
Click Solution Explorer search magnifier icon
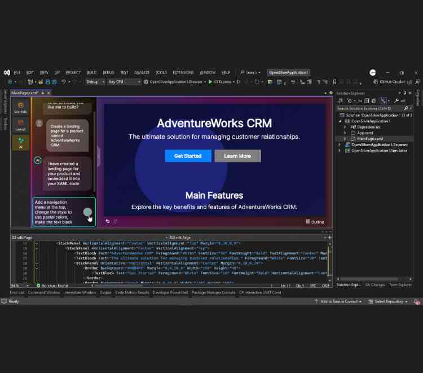click(406, 108)
